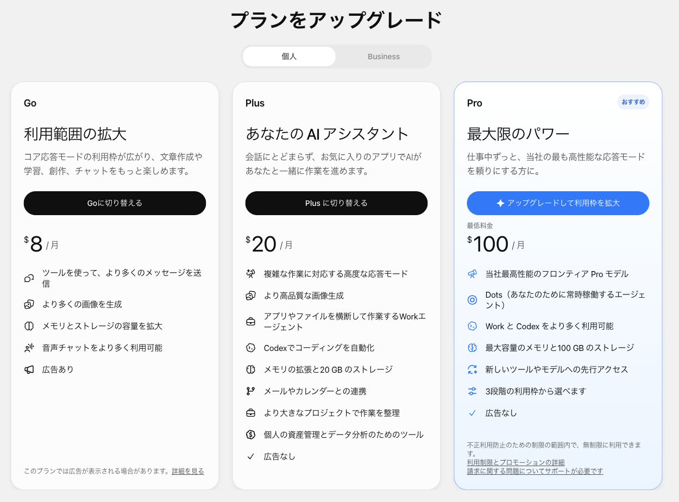The image size is (679, 502).
Task: Click the 最大限のパワー heading
Action: click(518, 134)
